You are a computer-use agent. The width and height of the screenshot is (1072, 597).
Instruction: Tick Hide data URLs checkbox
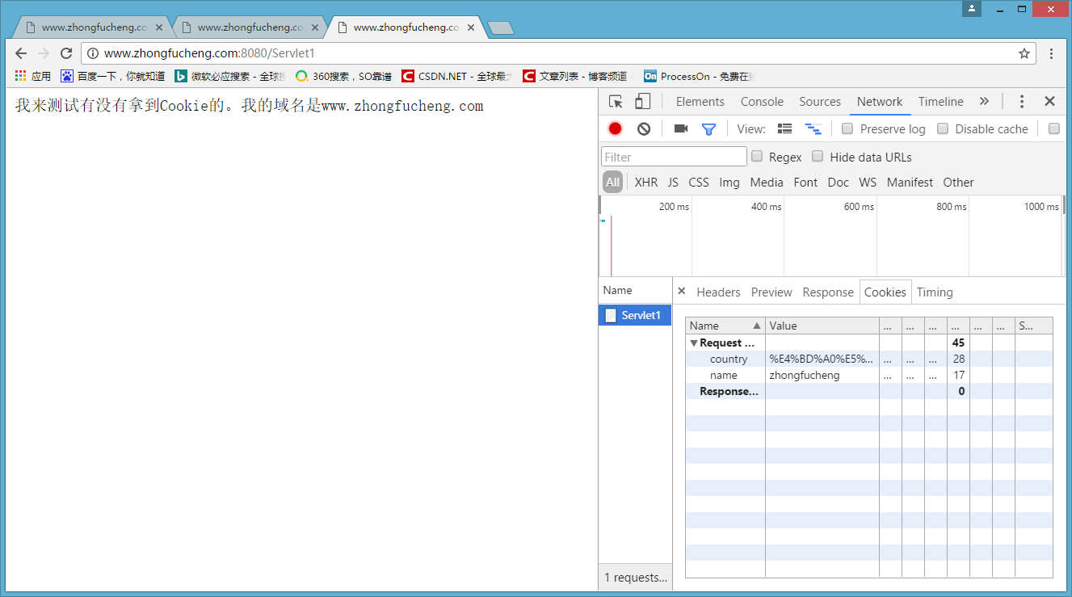(818, 156)
